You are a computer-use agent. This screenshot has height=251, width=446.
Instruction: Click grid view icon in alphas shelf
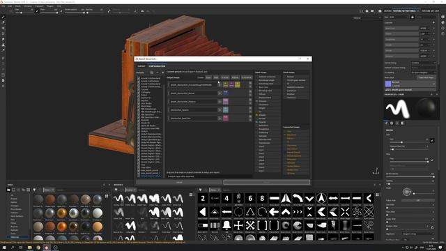click(x=377, y=195)
